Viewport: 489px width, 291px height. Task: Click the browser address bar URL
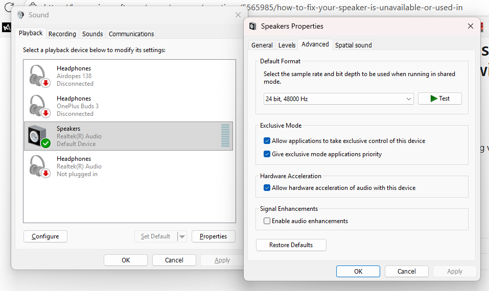click(252, 7)
